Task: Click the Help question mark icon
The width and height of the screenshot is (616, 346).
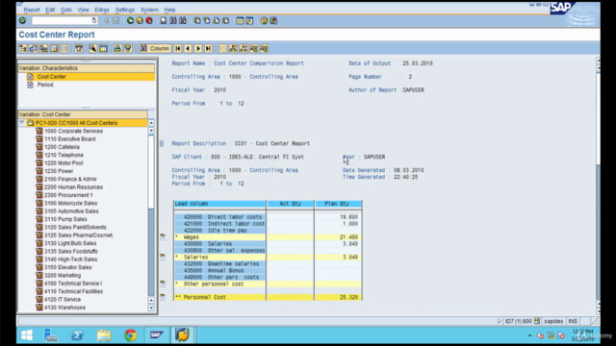Action: 264,20
